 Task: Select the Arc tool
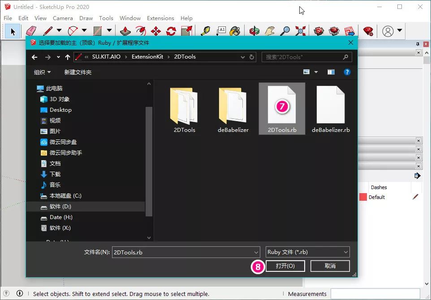73,31
